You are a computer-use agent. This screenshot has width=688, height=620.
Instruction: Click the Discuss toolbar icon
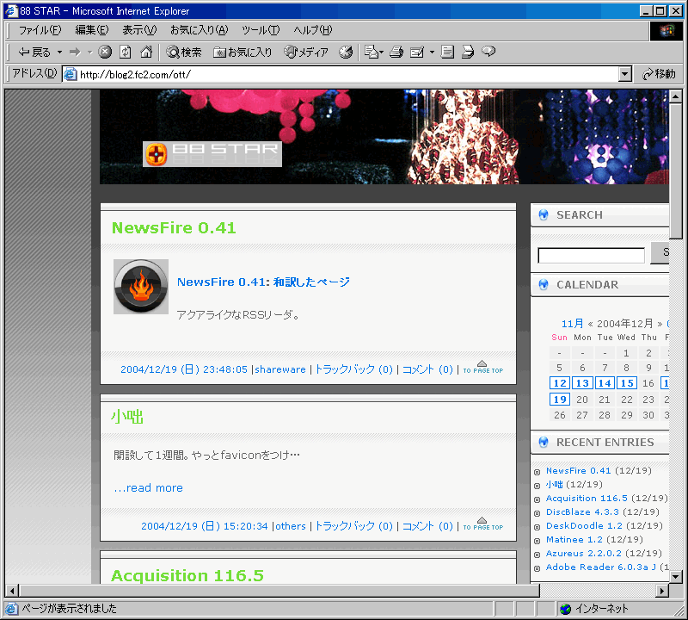point(447,53)
